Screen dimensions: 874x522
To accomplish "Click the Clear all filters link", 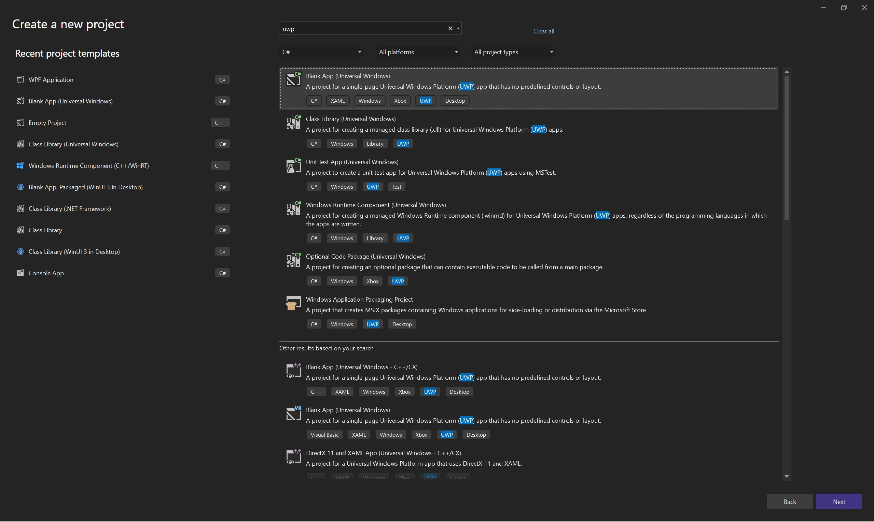I will [543, 31].
